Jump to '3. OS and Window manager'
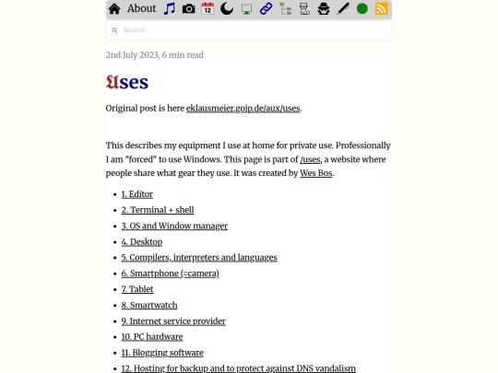This screenshot has width=498, height=373. coord(174,226)
